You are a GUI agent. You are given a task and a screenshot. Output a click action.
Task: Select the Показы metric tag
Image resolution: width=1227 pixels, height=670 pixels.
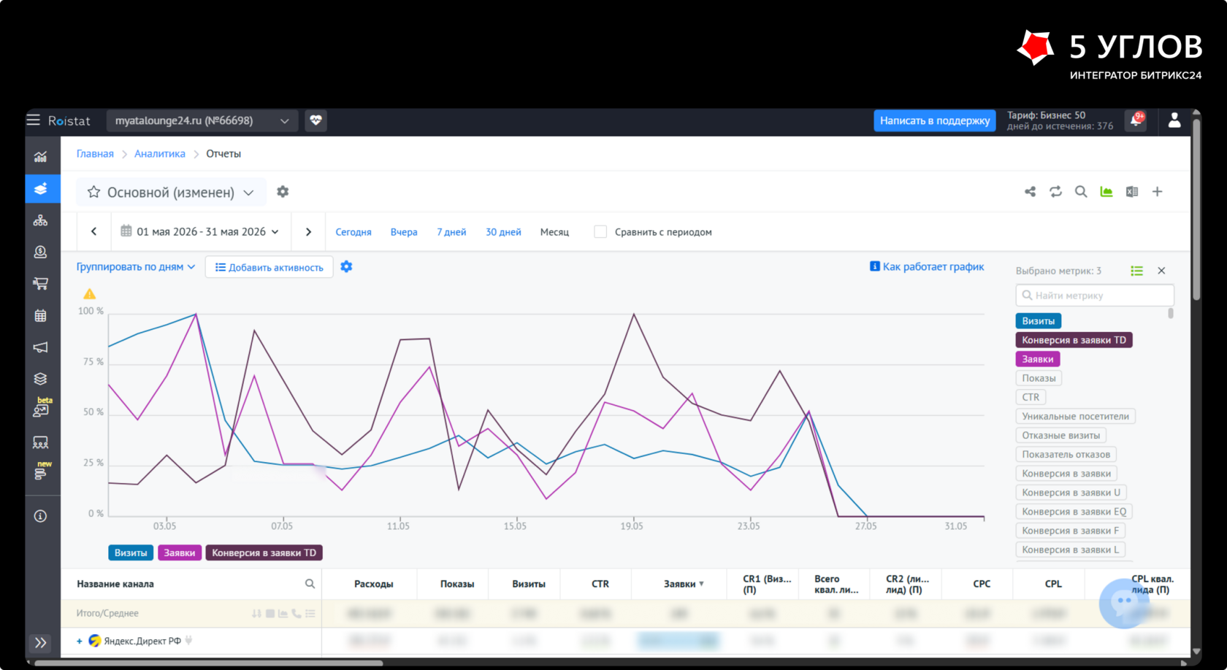coord(1039,378)
